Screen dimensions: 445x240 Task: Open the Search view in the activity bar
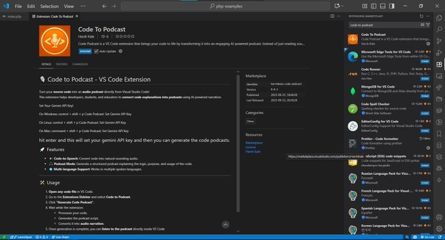(x=439, y=29)
